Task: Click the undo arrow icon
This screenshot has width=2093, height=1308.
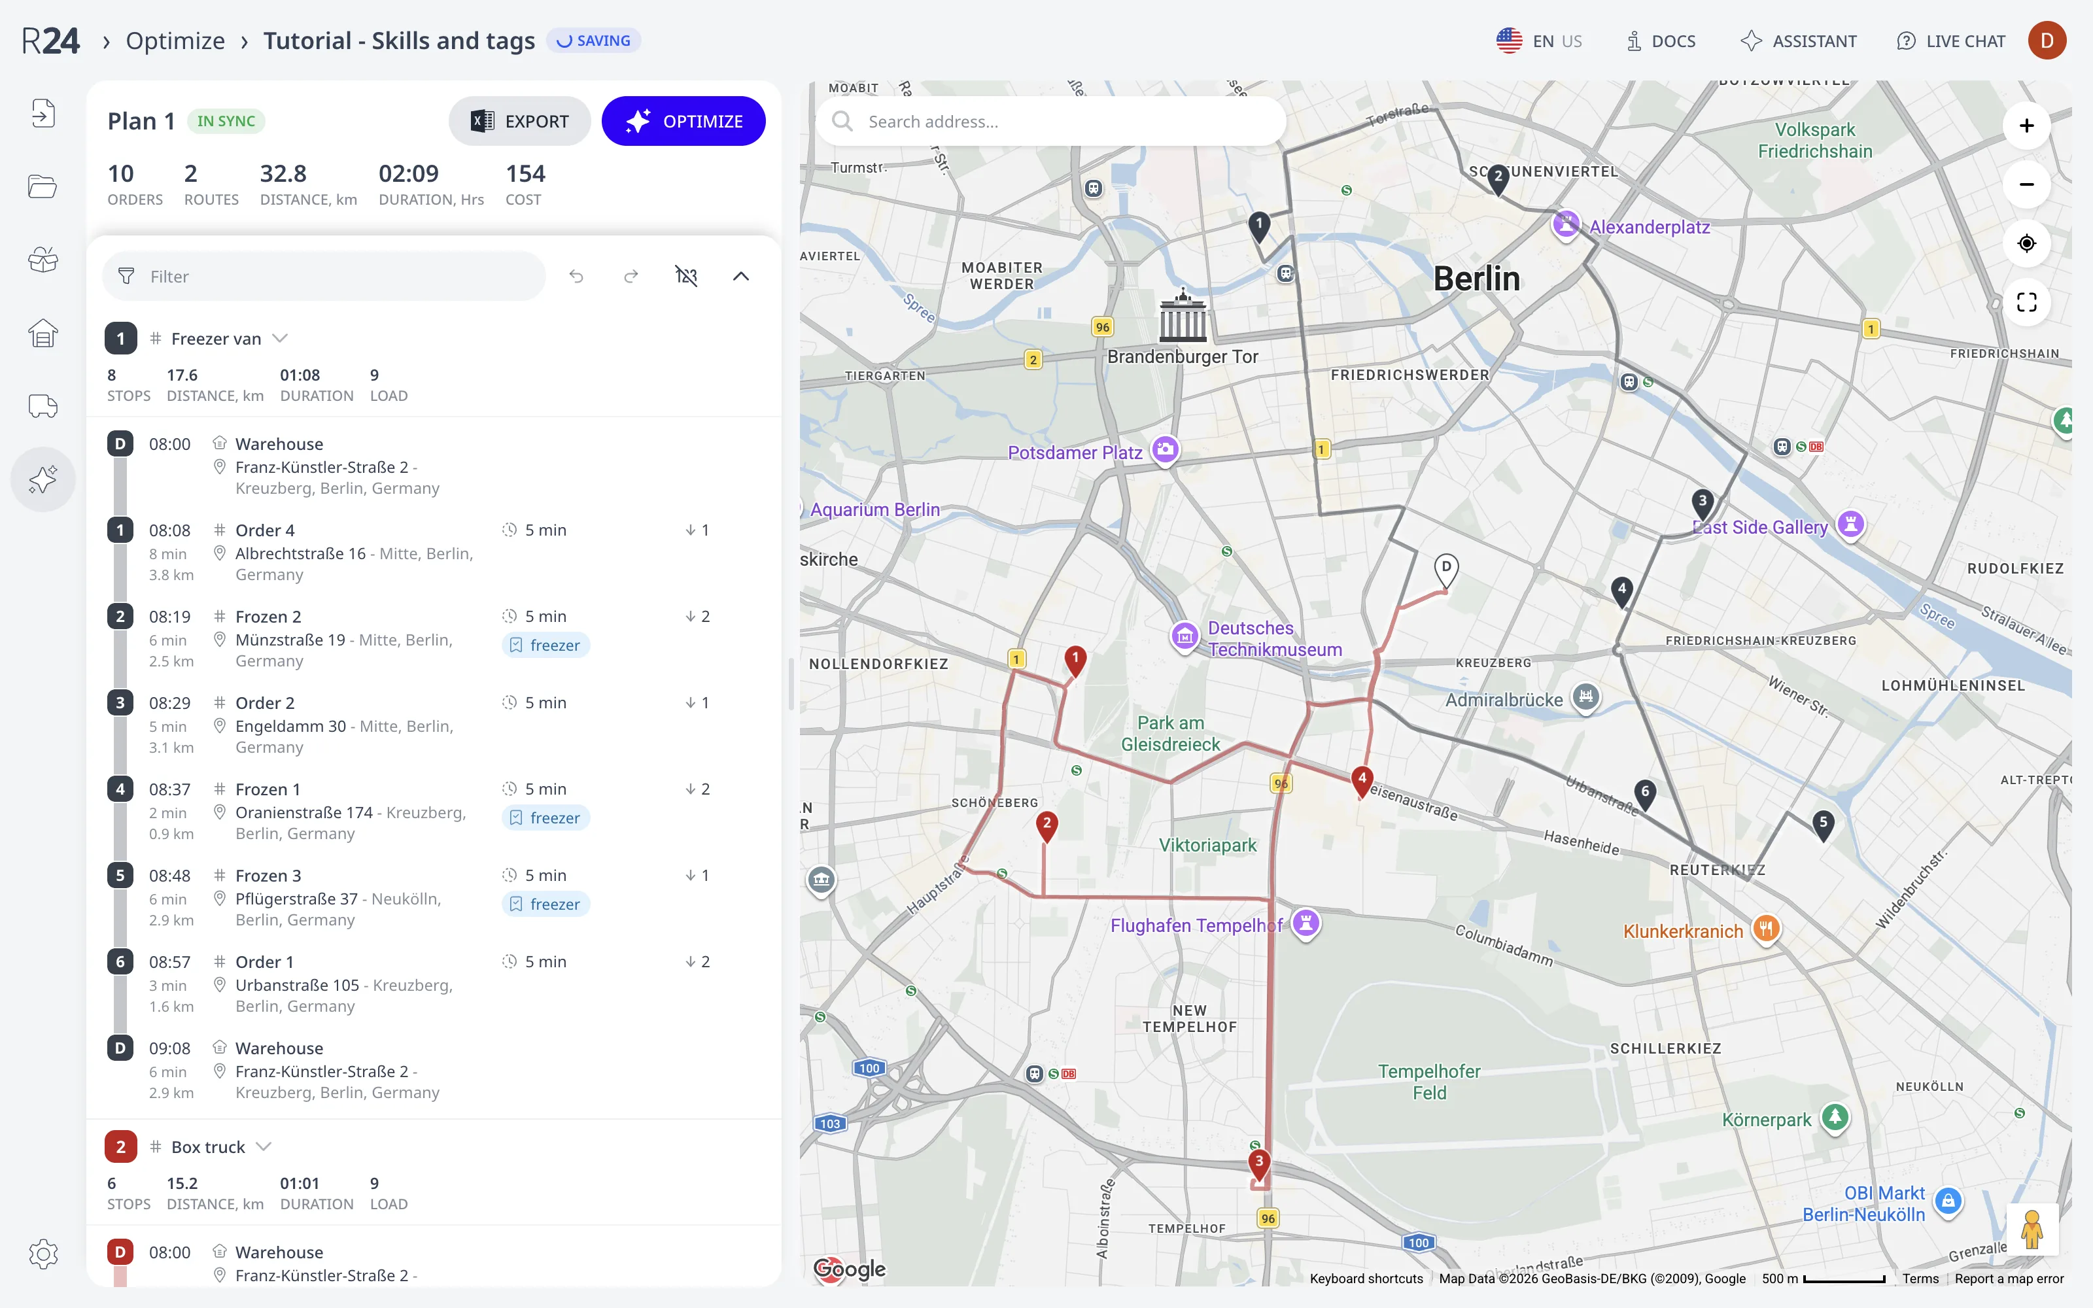Action: point(576,276)
